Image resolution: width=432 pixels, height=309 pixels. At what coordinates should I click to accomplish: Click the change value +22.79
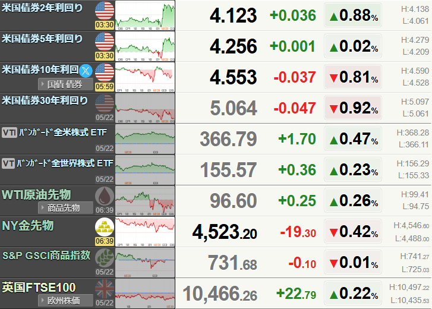click(296, 294)
